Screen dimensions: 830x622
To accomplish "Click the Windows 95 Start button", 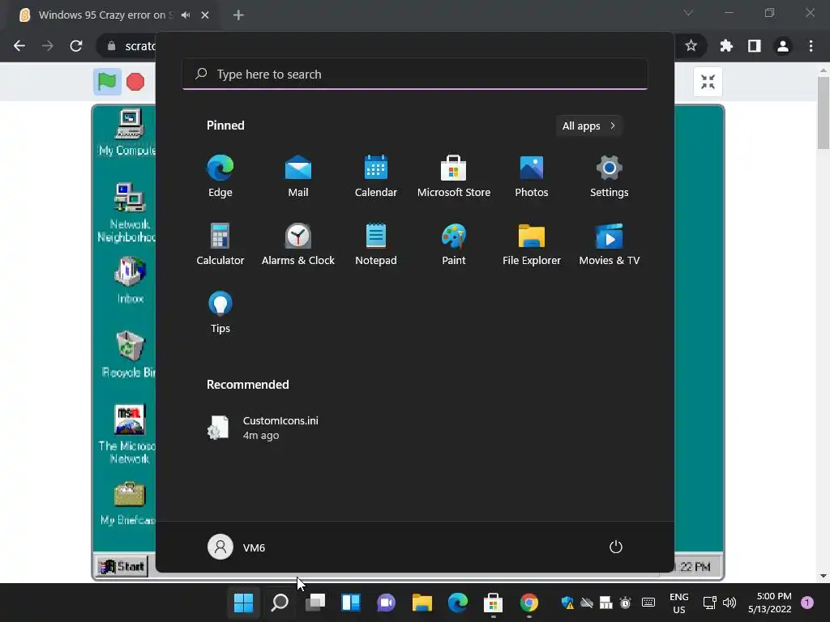I will 122,566.
